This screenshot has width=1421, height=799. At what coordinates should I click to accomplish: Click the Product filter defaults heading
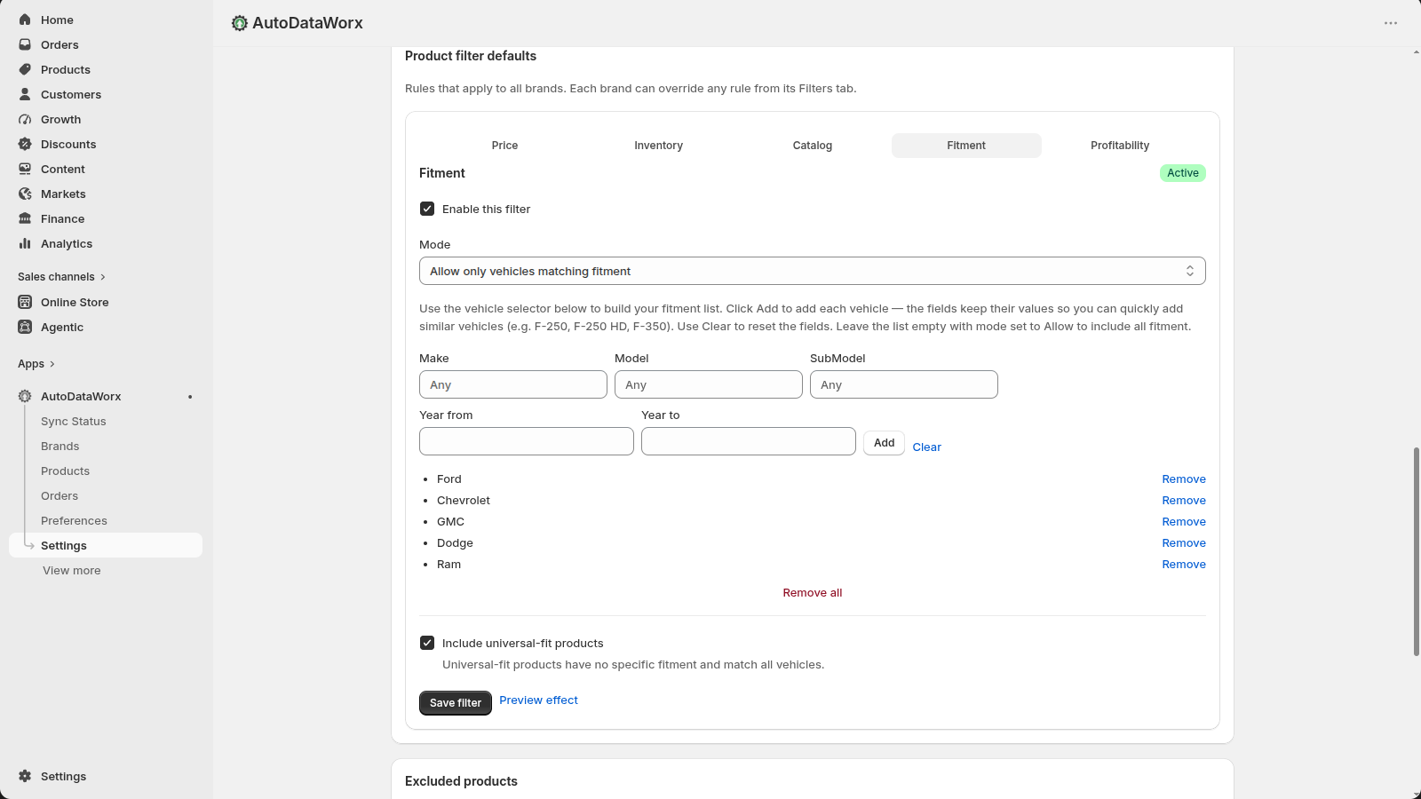[471, 56]
